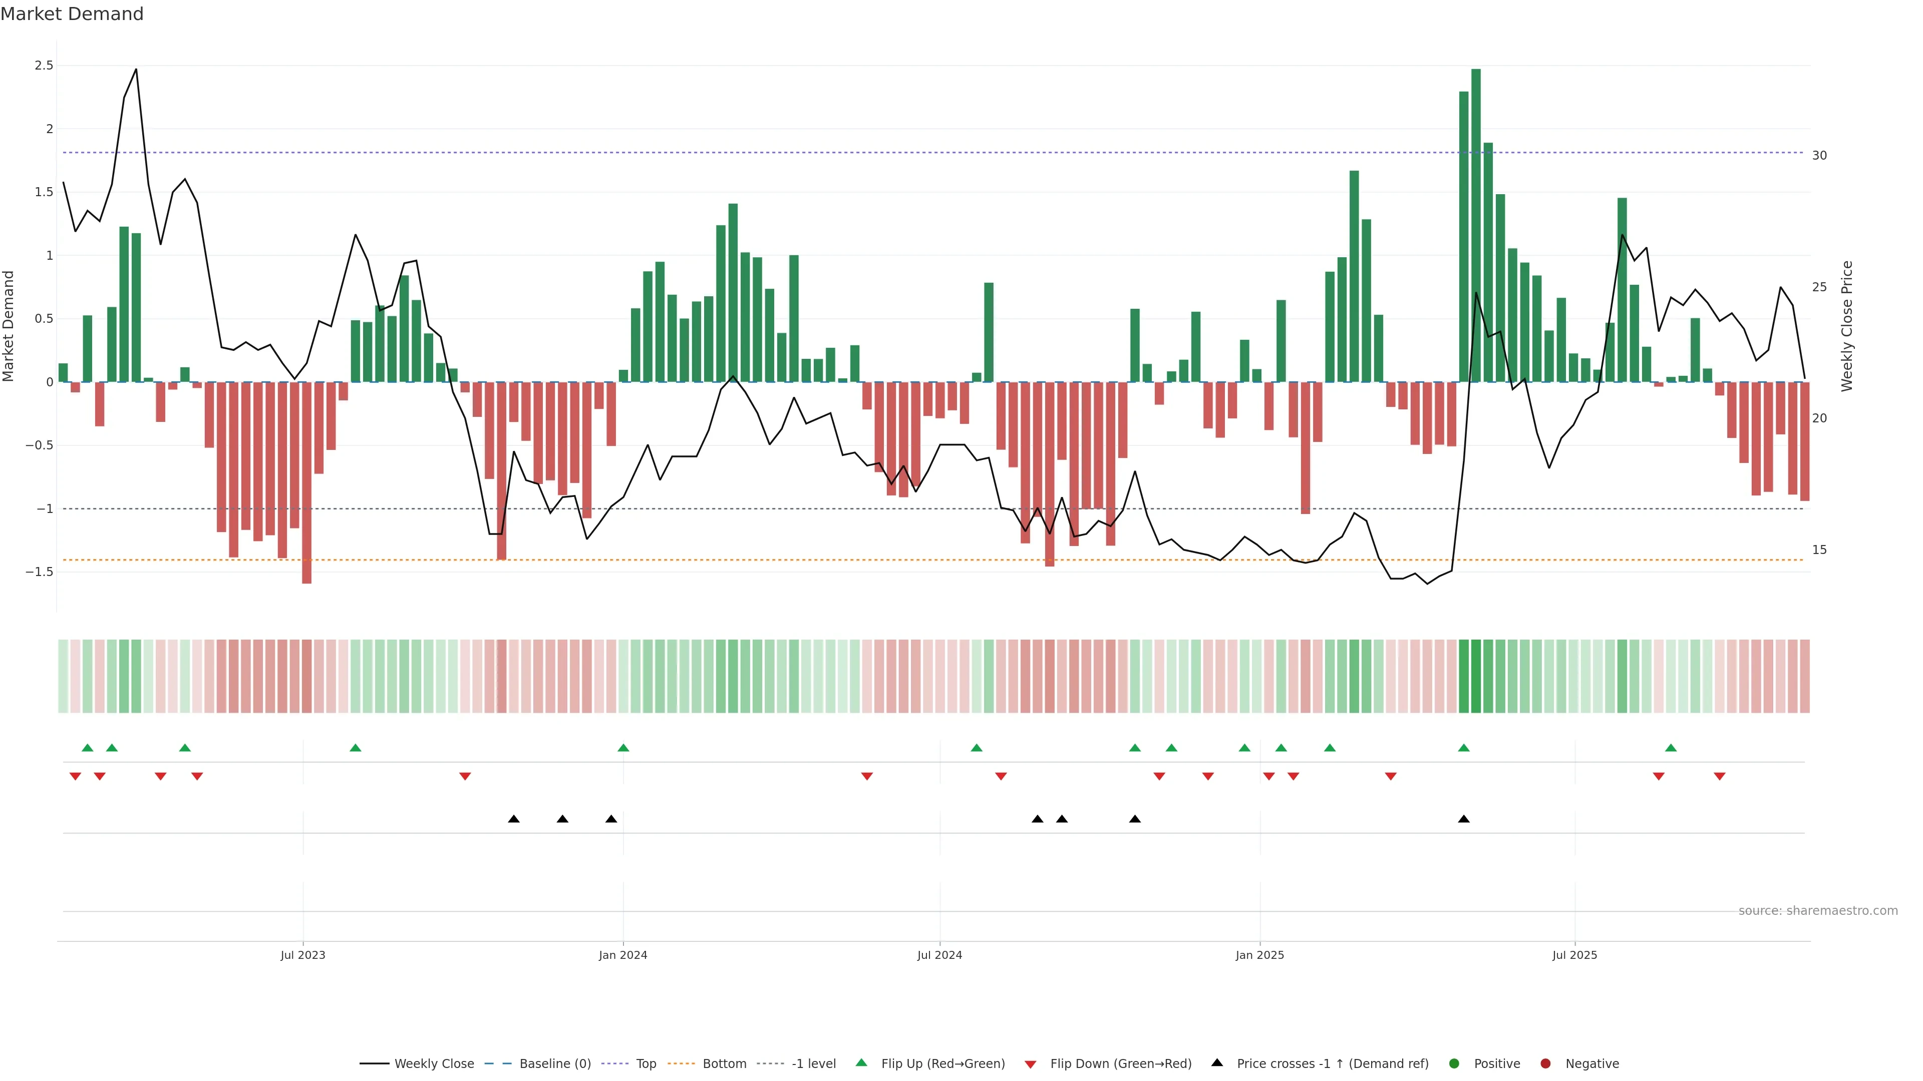The height and width of the screenshot is (1081, 1923).
Task: Click the source sharemaestro.com text
Action: (x=1818, y=910)
